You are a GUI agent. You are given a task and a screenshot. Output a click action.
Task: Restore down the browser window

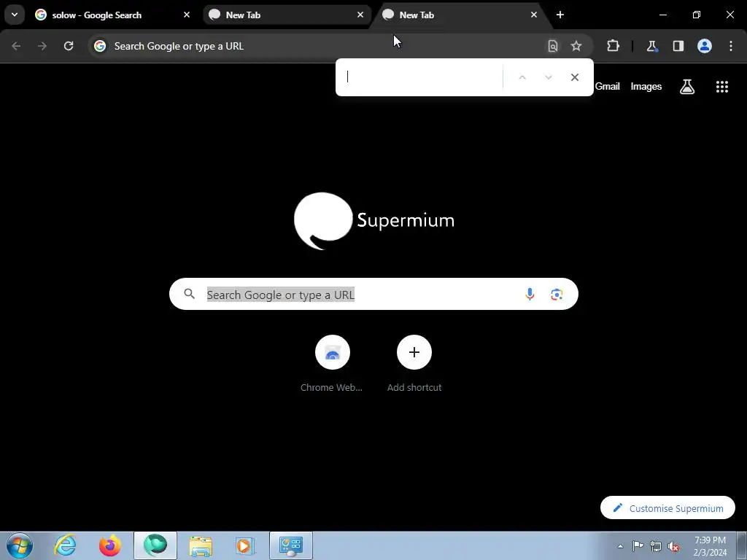697,15
